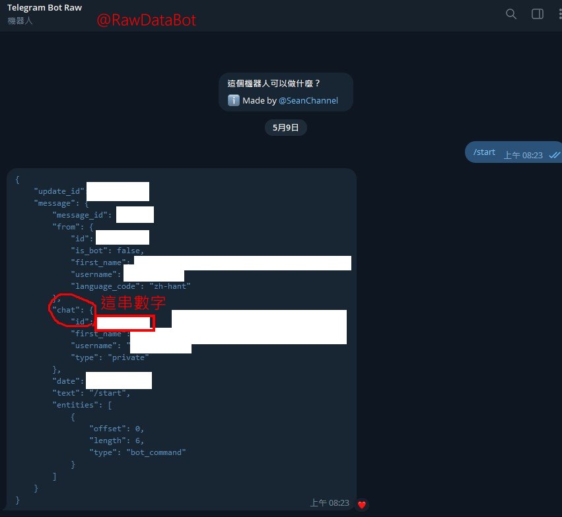
Task: Click the "Telegram Bot Raw" chat title
Action: pyautogui.click(x=44, y=8)
